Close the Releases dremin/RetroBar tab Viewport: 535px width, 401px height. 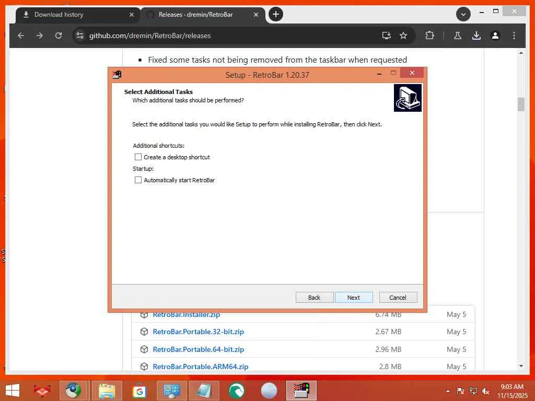pos(256,15)
